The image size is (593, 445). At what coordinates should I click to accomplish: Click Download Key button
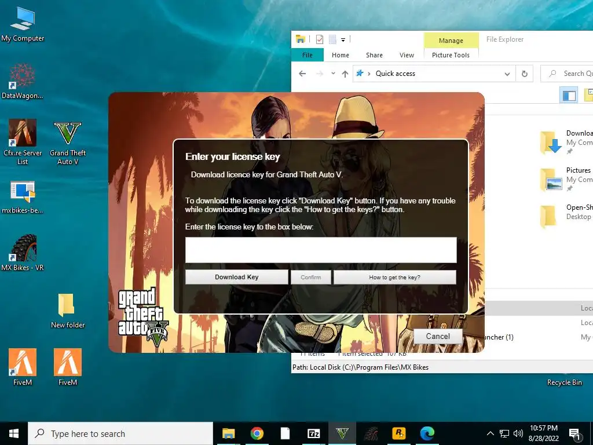[237, 277]
